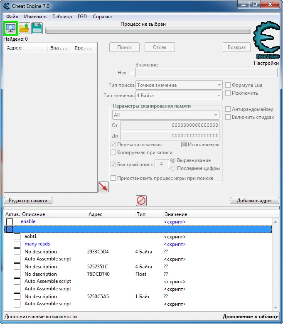Image resolution: width=283 pixels, height=324 pixels.
Task: Click the address table scrollbar down arrow
Action: (x=276, y=308)
